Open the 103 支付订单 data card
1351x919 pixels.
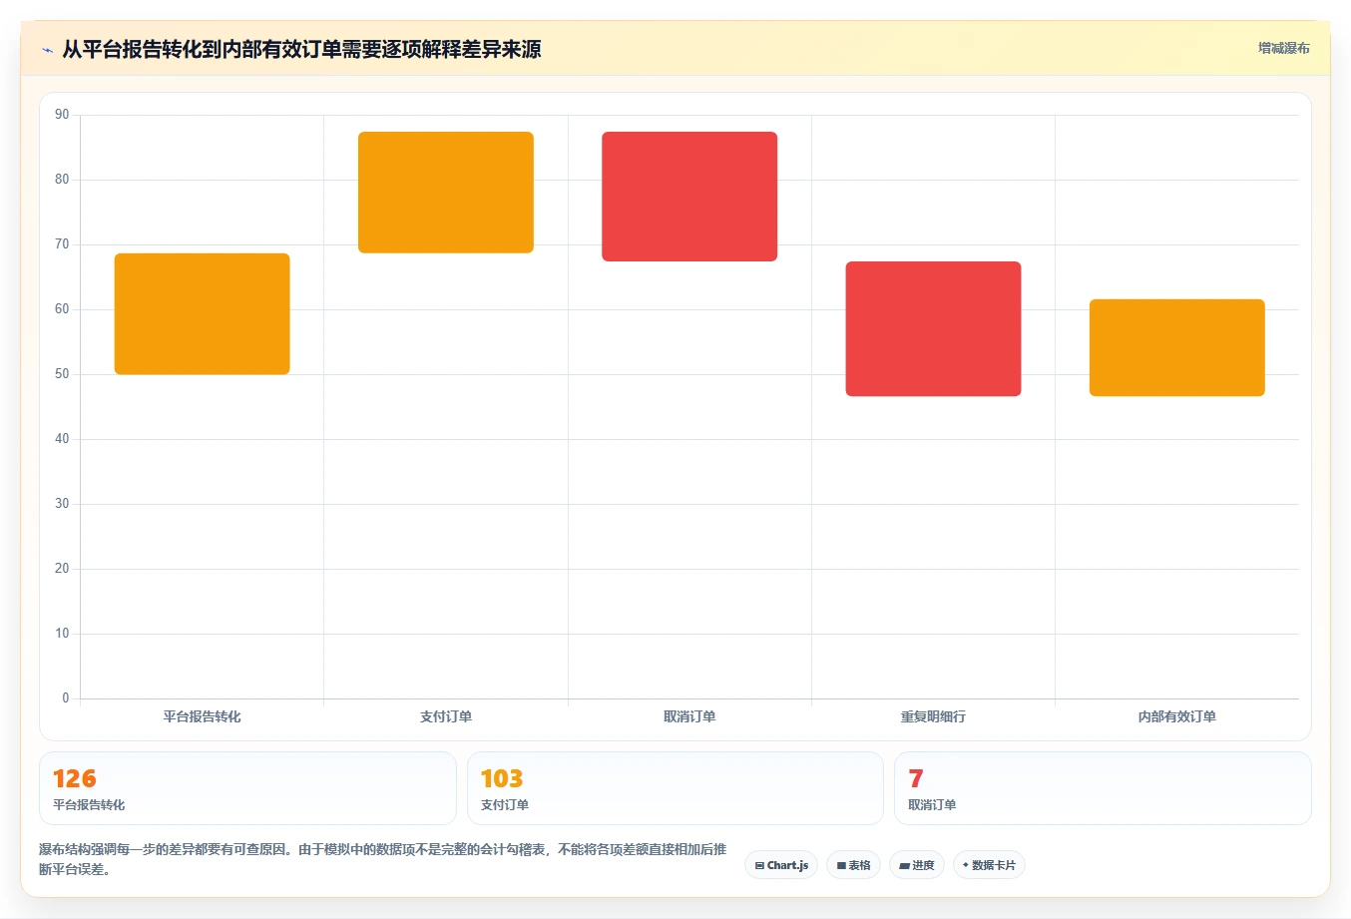675,788
